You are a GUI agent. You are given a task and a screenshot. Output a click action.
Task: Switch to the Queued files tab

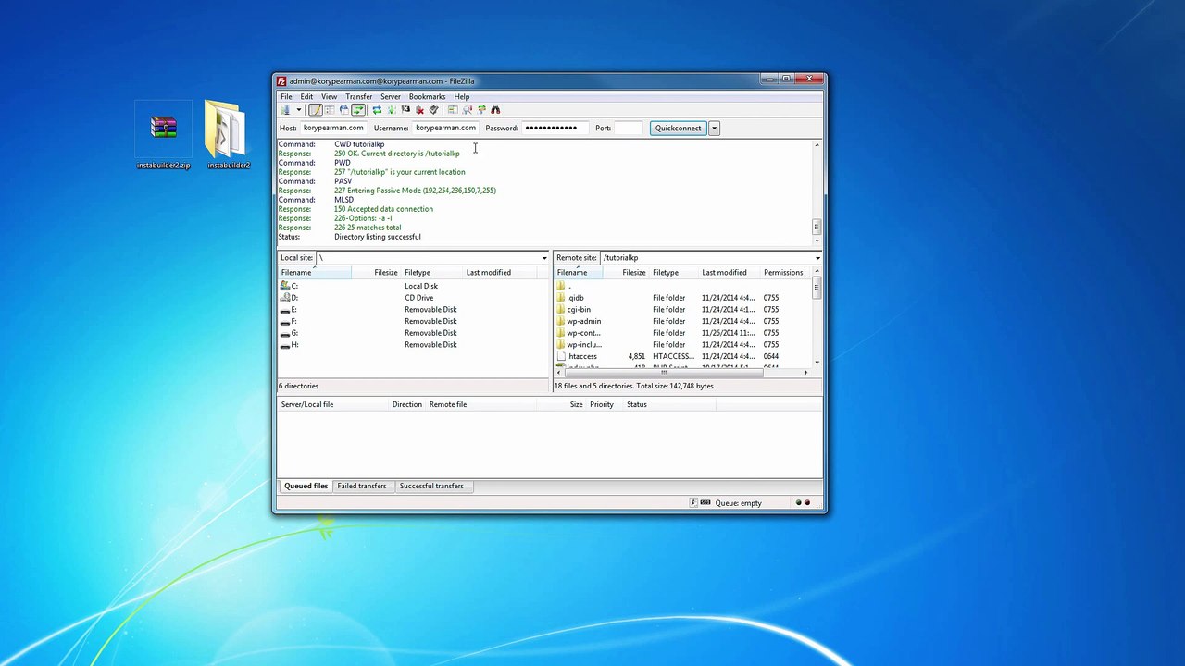pyautogui.click(x=306, y=486)
